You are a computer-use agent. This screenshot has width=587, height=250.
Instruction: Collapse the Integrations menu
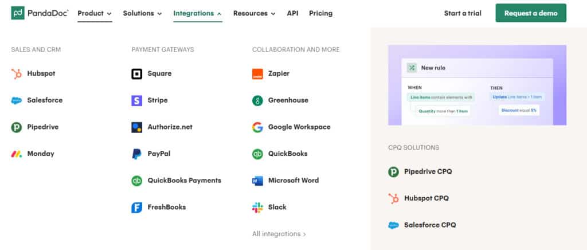(198, 13)
